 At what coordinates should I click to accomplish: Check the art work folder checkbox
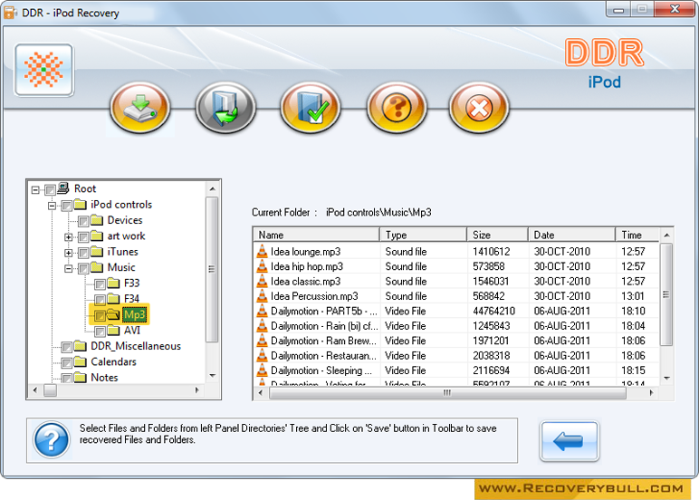click(83, 236)
